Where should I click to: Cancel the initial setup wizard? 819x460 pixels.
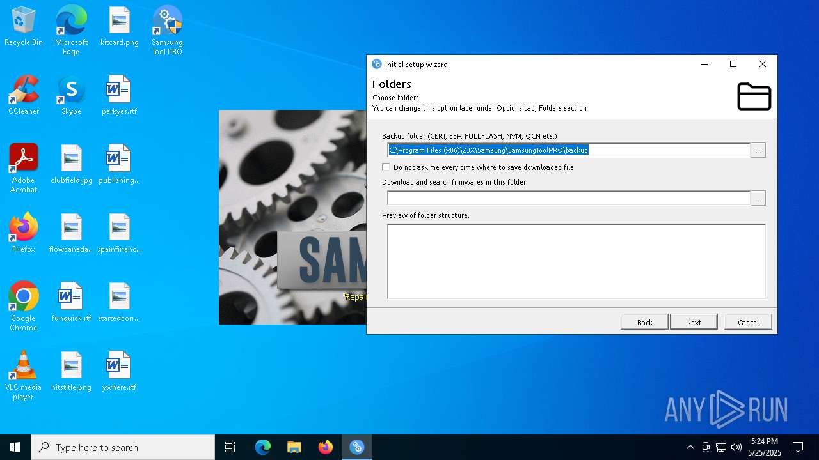[748, 322]
